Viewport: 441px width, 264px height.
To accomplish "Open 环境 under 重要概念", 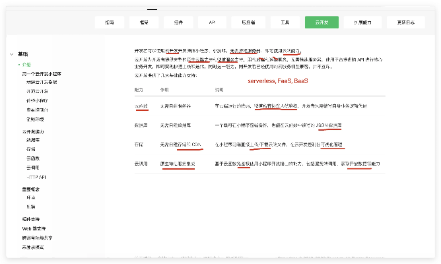I will coord(31,197).
